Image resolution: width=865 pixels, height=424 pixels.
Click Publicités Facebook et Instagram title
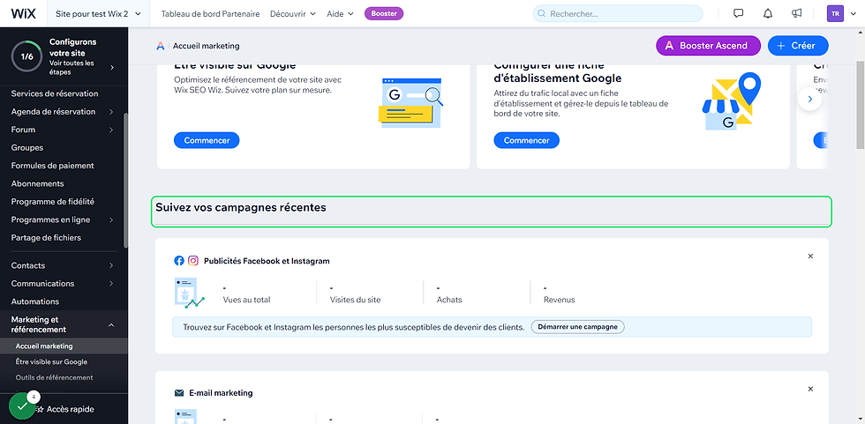point(267,261)
